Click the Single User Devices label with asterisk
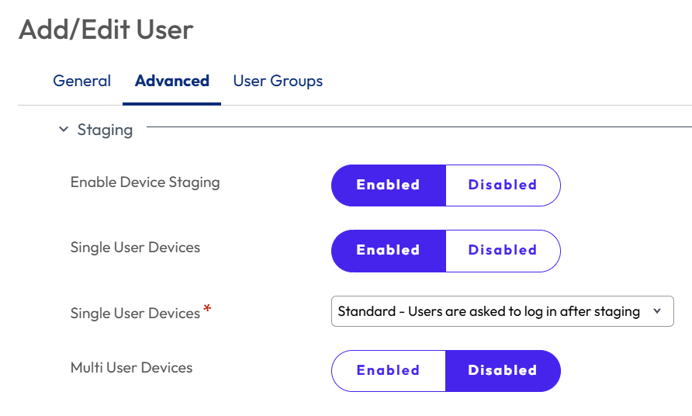This screenshot has height=416, width=692. click(x=135, y=314)
